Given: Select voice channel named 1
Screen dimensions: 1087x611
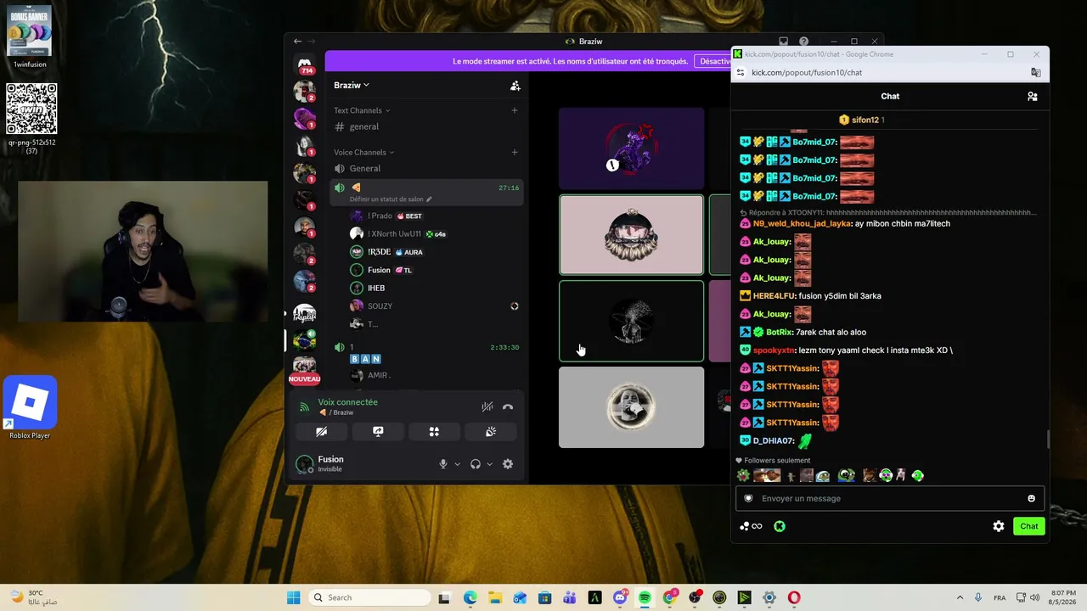Looking at the screenshot, I should tap(425, 347).
